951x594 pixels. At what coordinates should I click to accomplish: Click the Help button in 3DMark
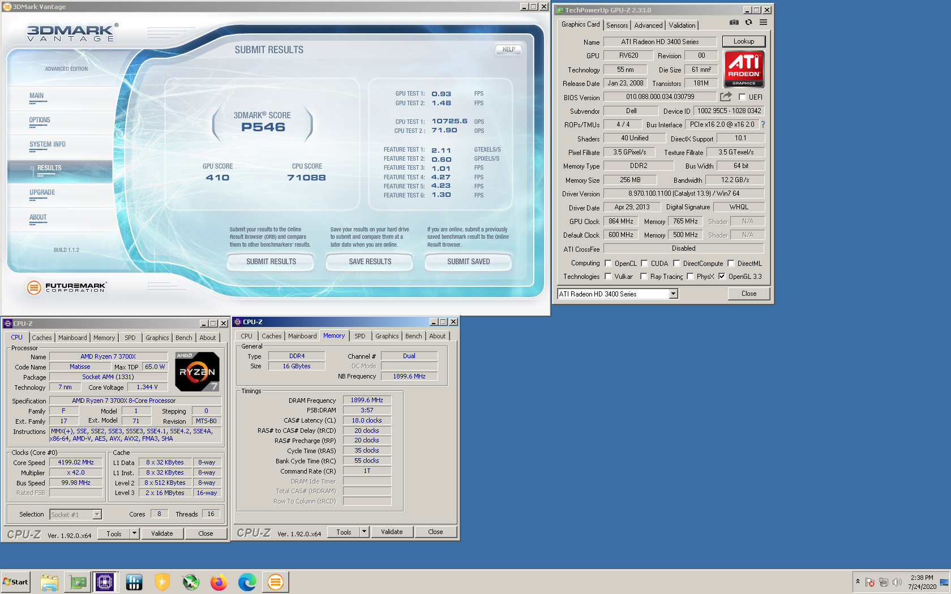508,50
